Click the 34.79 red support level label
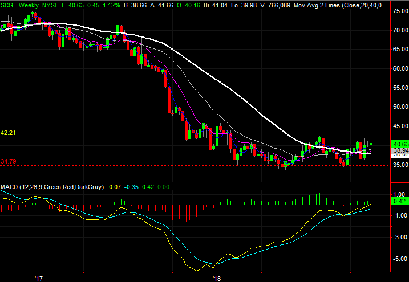The height and width of the screenshot is (282, 409). (x=9, y=161)
